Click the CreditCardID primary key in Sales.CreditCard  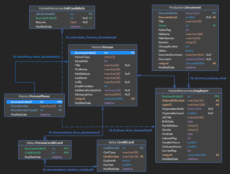[x=121, y=148]
